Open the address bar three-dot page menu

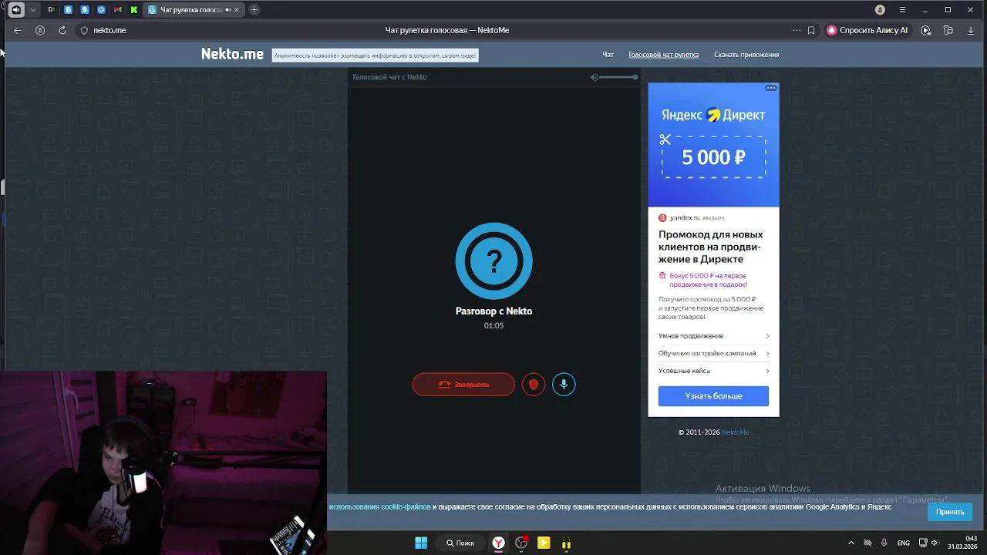pyautogui.click(x=797, y=30)
